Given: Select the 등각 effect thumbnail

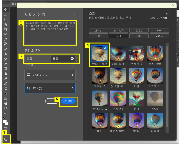Looking at the screenshot, I should (137, 98).
